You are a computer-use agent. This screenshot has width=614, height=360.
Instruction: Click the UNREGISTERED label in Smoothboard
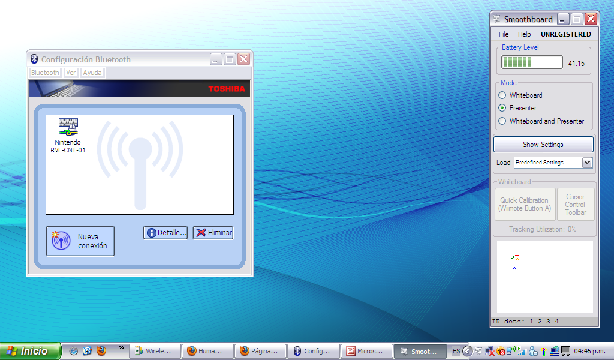tap(566, 34)
